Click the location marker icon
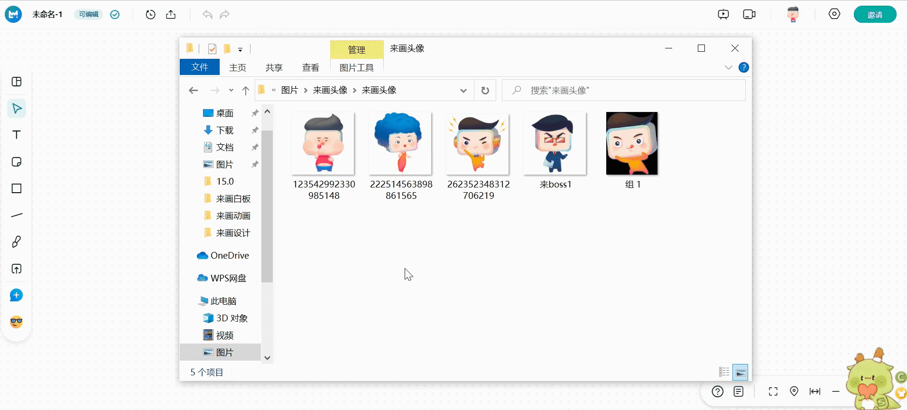 click(x=794, y=391)
